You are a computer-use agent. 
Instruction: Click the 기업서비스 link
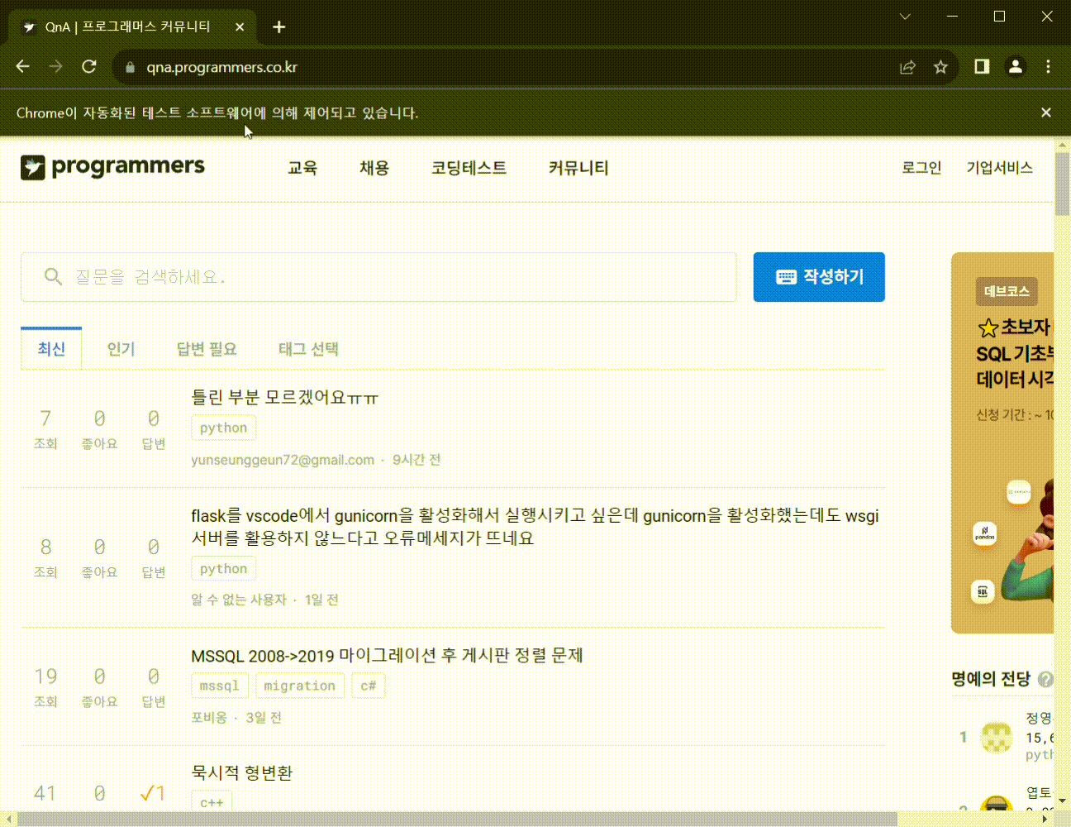point(1000,168)
